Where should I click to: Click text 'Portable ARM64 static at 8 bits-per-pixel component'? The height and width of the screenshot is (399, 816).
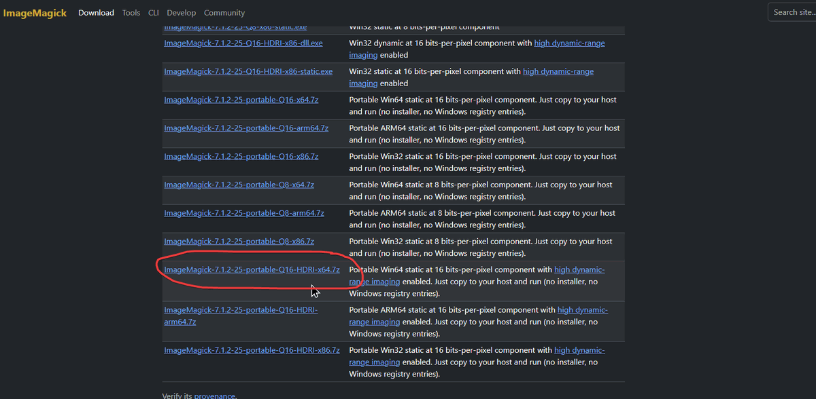click(443, 213)
